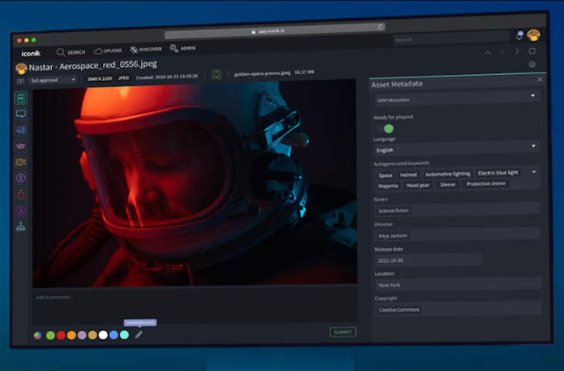Image resolution: width=564 pixels, height=371 pixels.
Task: Open the relations hierarchy icon in the sidebar
Action: (x=21, y=226)
